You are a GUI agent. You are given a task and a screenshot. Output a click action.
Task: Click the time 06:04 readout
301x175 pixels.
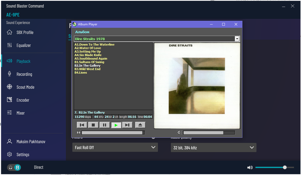(145, 117)
